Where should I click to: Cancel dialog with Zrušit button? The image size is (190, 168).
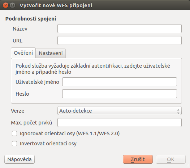138,159
